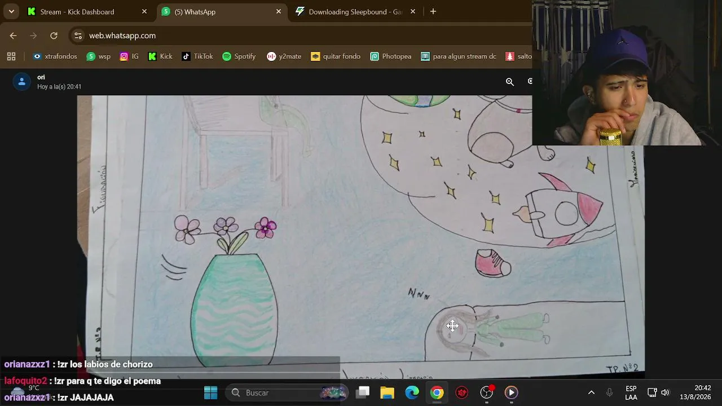Close the Stream - Kick Dashboard tab
The width and height of the screenshot is (722, 406).
pyautogui.click(x=144, y=11)
